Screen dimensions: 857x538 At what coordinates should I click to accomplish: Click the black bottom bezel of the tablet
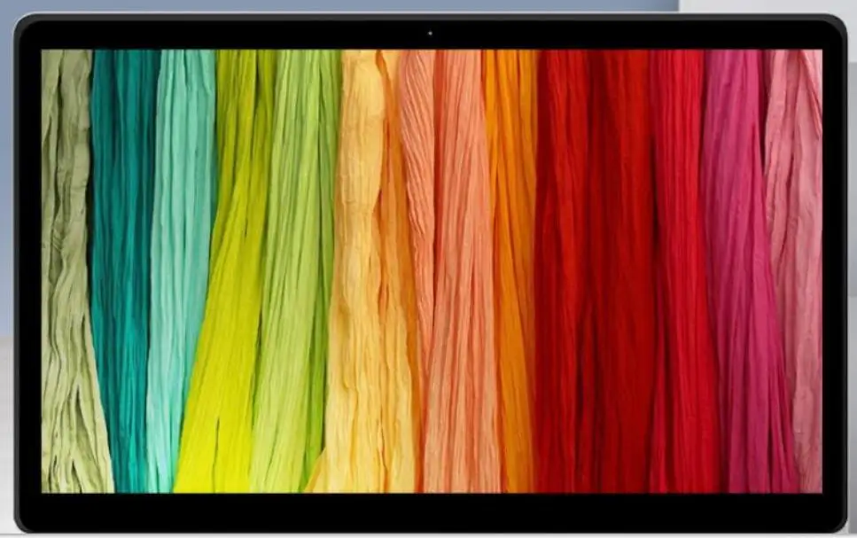click(432, 511)
